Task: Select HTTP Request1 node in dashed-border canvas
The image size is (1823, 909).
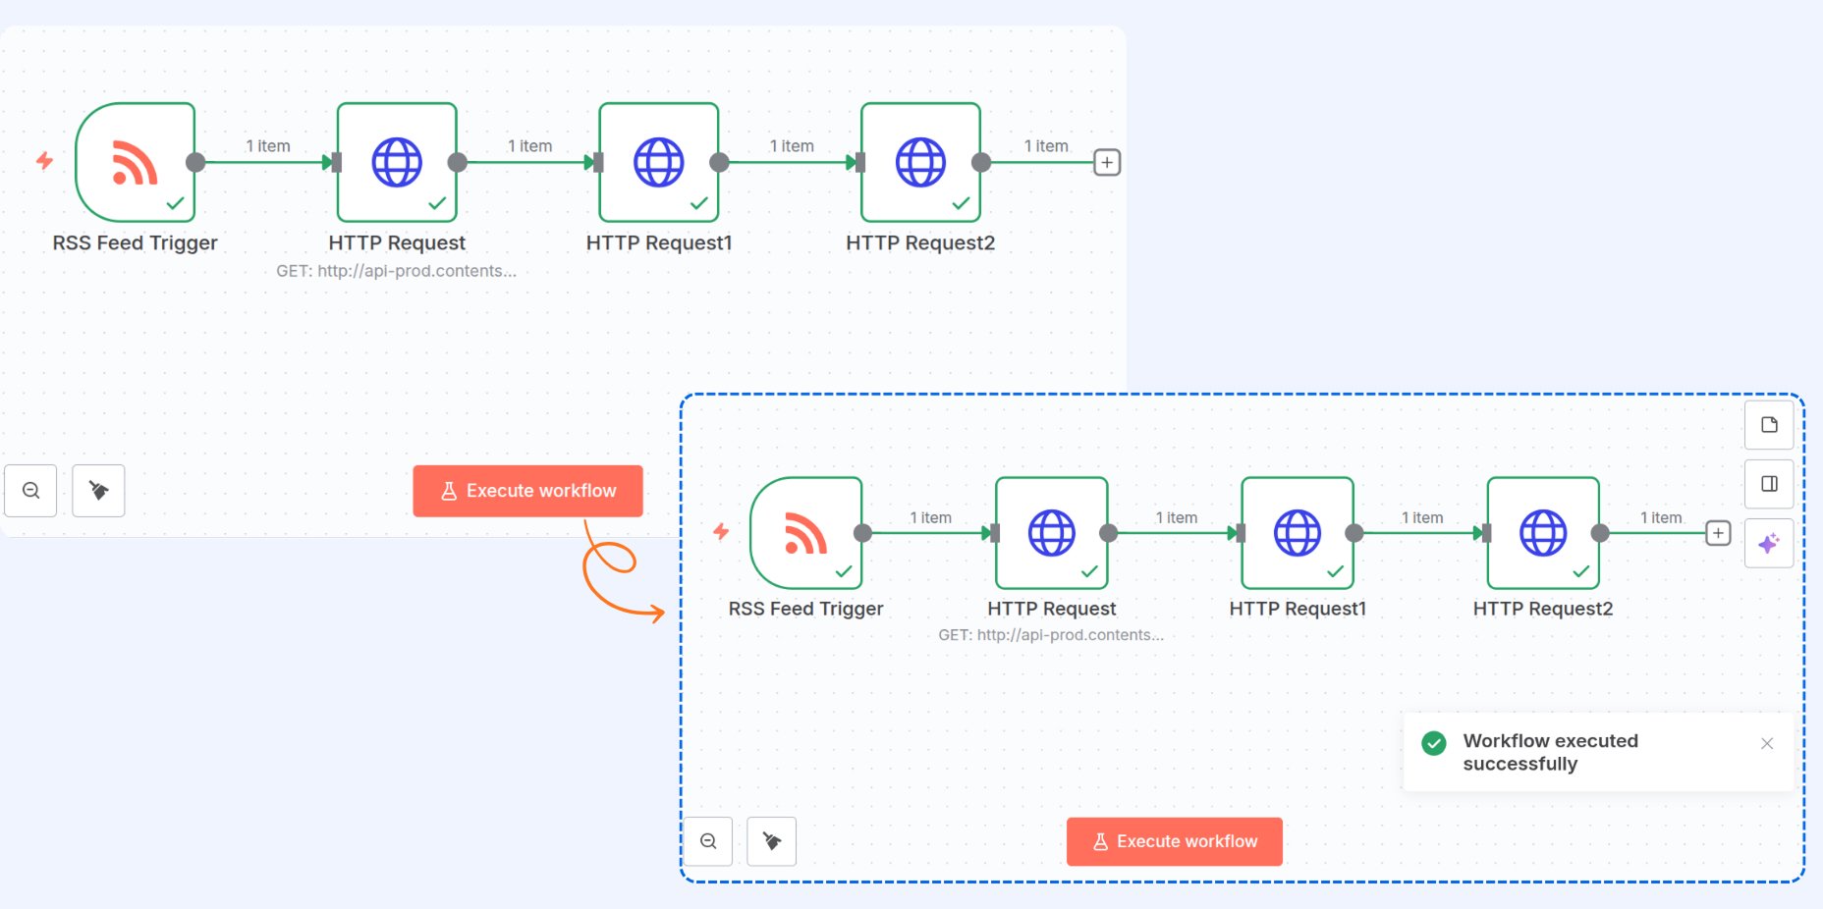Action: pos(1298,533)
